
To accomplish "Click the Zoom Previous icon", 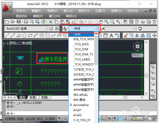I will [x=118, y=22].
